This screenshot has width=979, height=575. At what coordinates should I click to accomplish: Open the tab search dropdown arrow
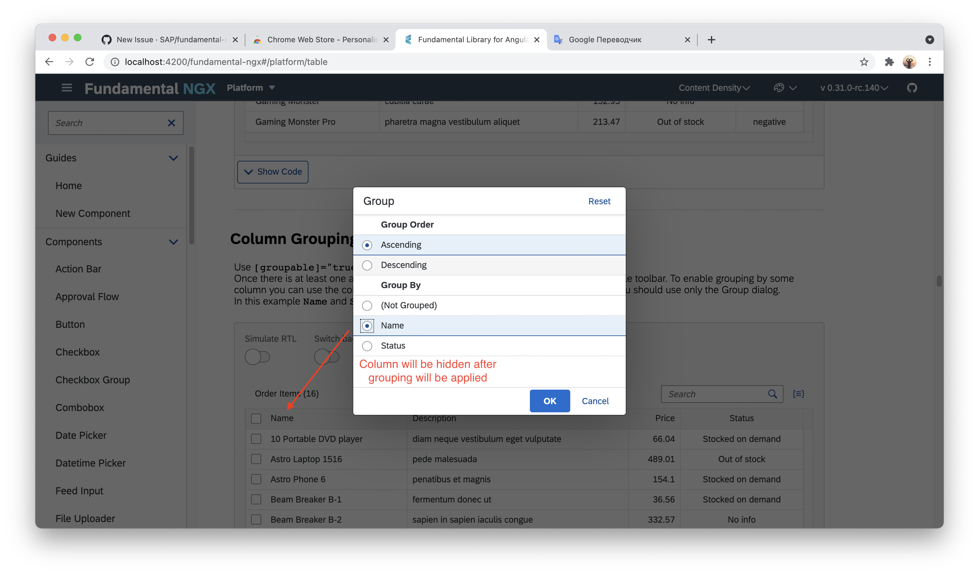(x=929, y=40)
